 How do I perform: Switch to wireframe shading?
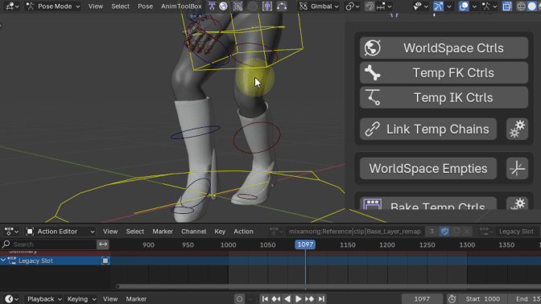[522, 6]
